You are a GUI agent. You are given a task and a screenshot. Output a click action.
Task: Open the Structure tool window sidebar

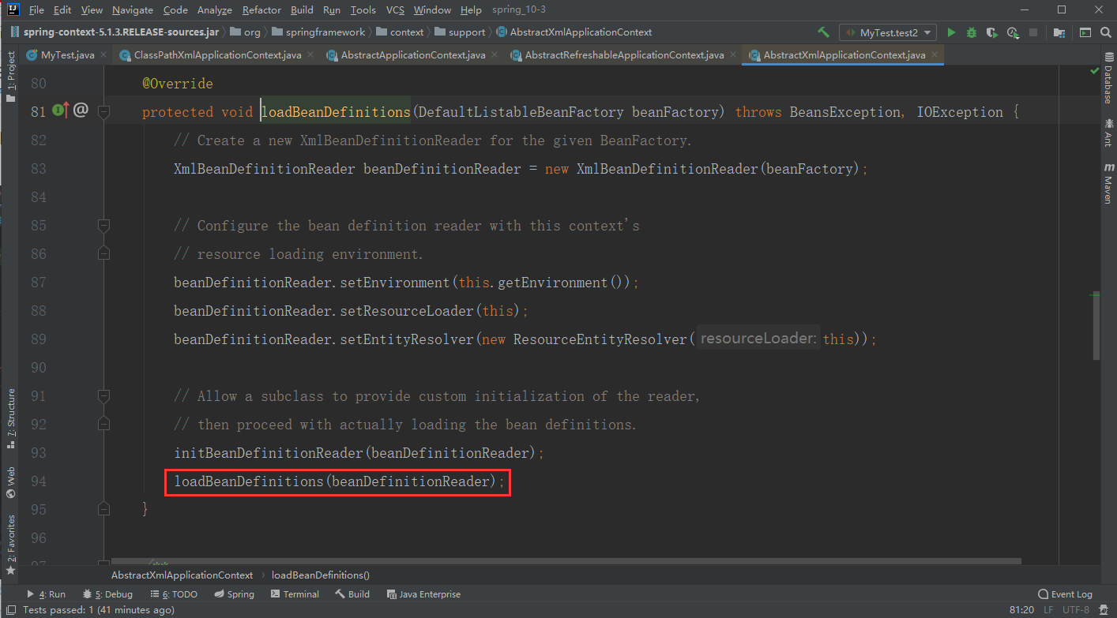click(11, 419)
